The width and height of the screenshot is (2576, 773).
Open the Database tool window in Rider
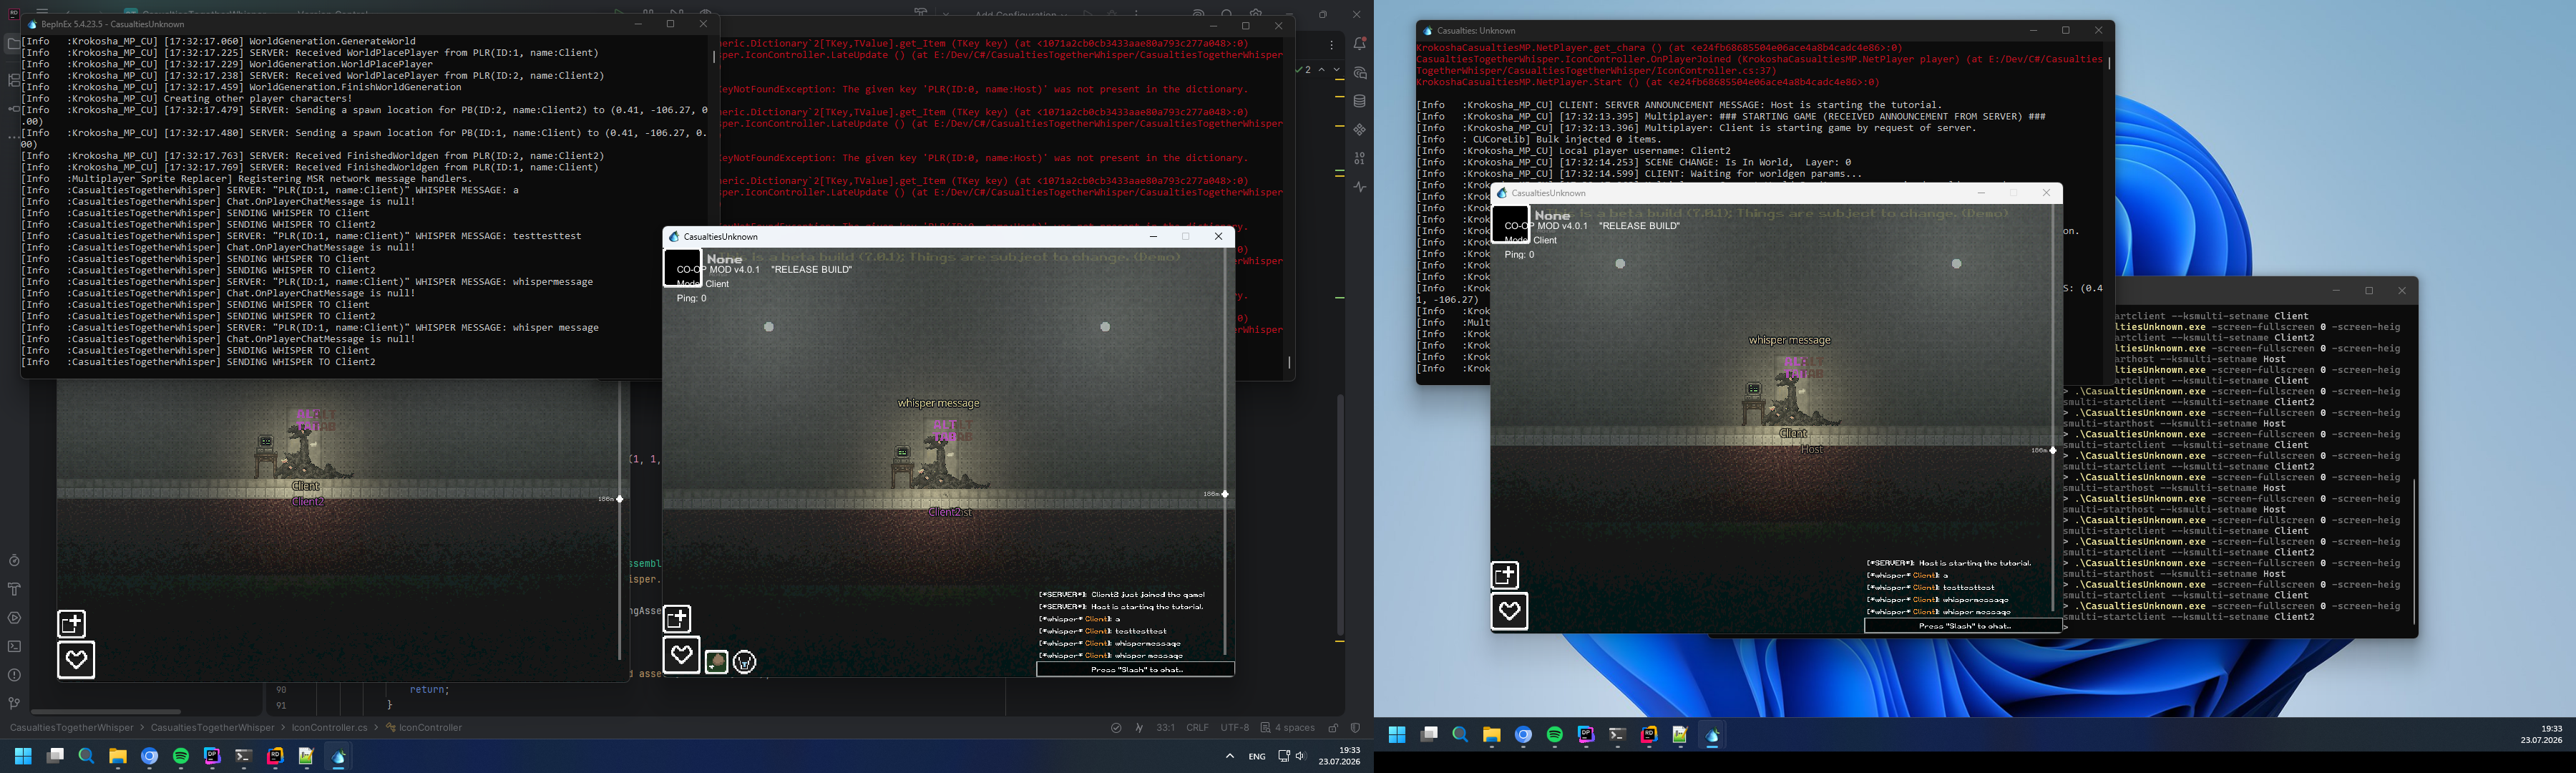[x=1359, y=101]
